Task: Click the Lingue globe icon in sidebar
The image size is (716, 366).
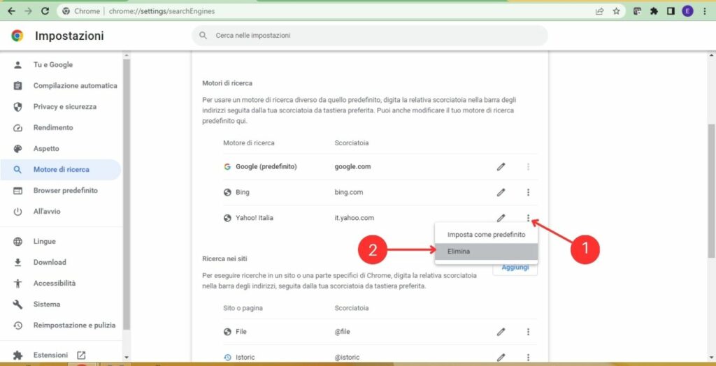Action: pos(17,242)
